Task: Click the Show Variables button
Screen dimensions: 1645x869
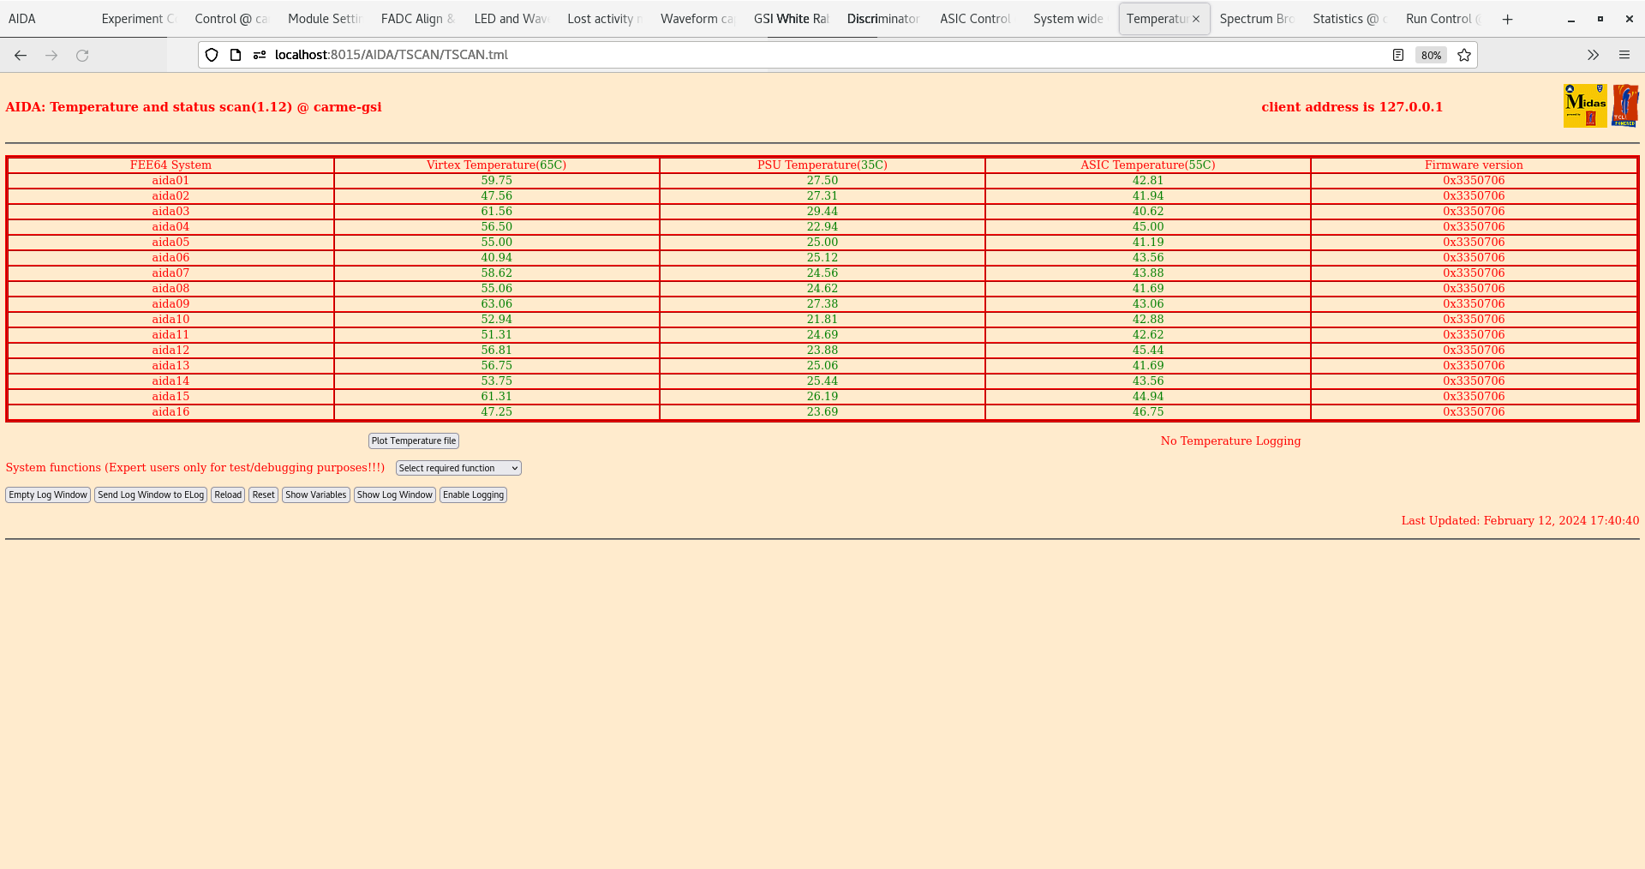Action: pos(316,494)
